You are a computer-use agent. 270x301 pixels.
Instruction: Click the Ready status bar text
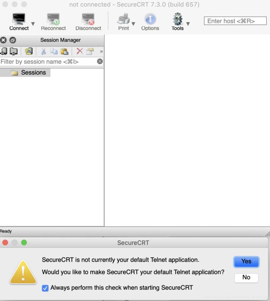[x=6, y=231]
